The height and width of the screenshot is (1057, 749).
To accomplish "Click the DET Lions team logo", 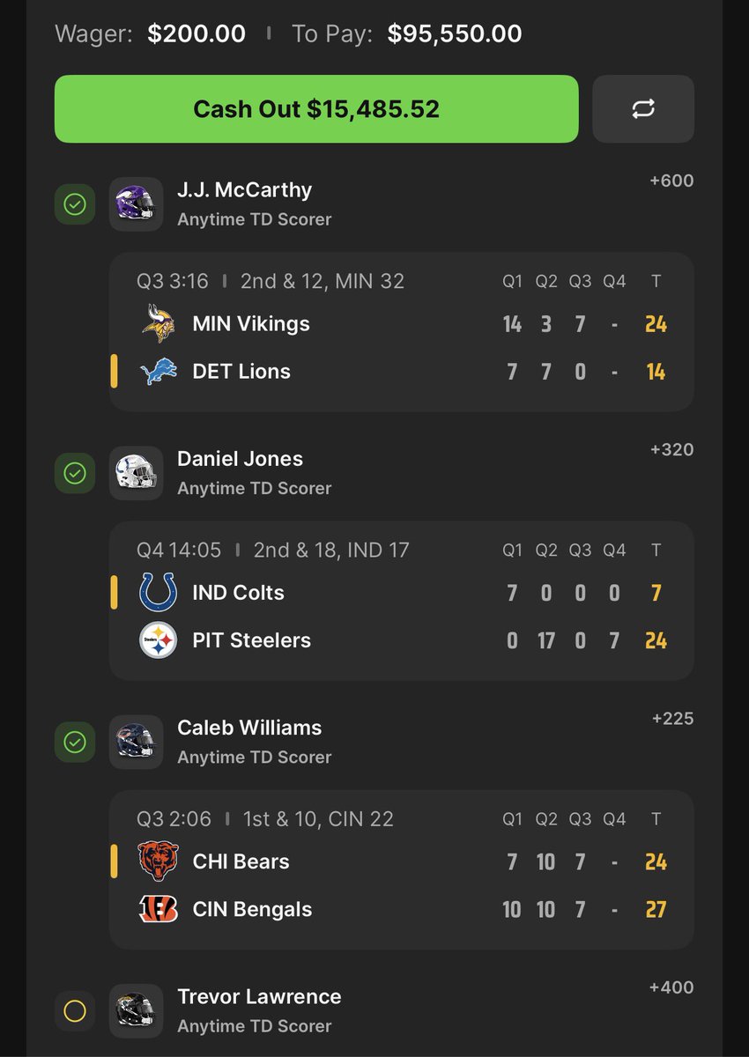I will coord(159,372).
